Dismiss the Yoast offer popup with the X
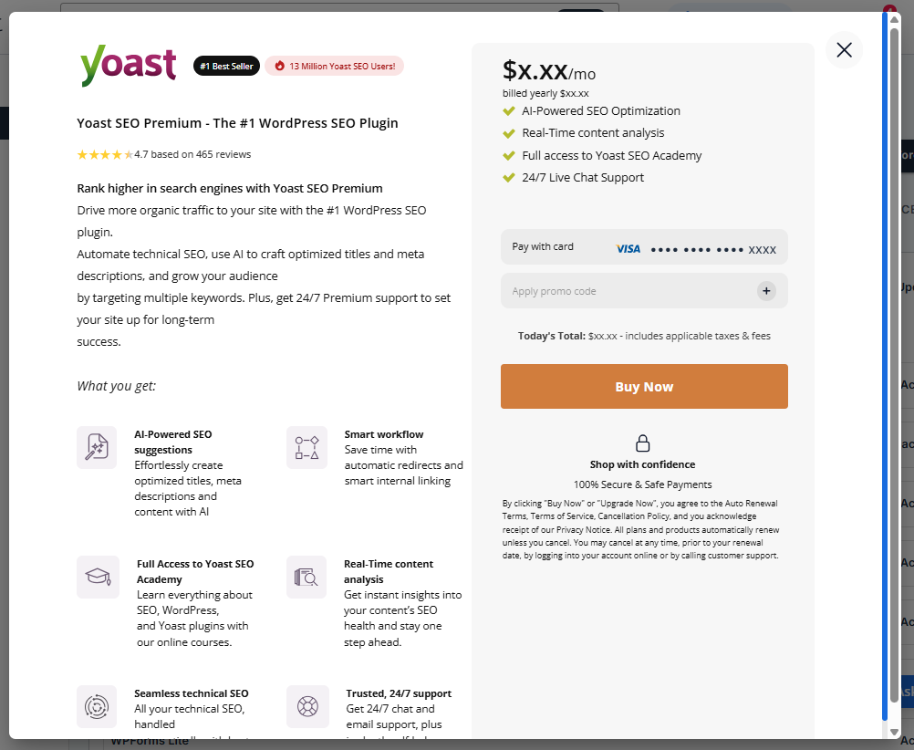The width and height of the screenshot is (914, 750). [x=844, y=50]
